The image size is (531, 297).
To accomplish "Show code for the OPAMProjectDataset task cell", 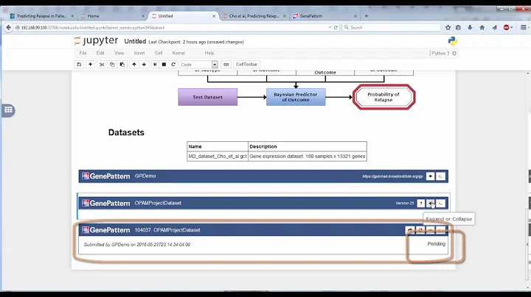I will pyautogui.click(x=440, y=203).
